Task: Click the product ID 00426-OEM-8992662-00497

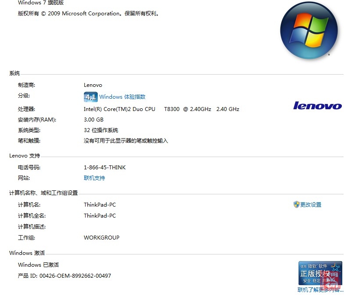Action: pos(75,276)
